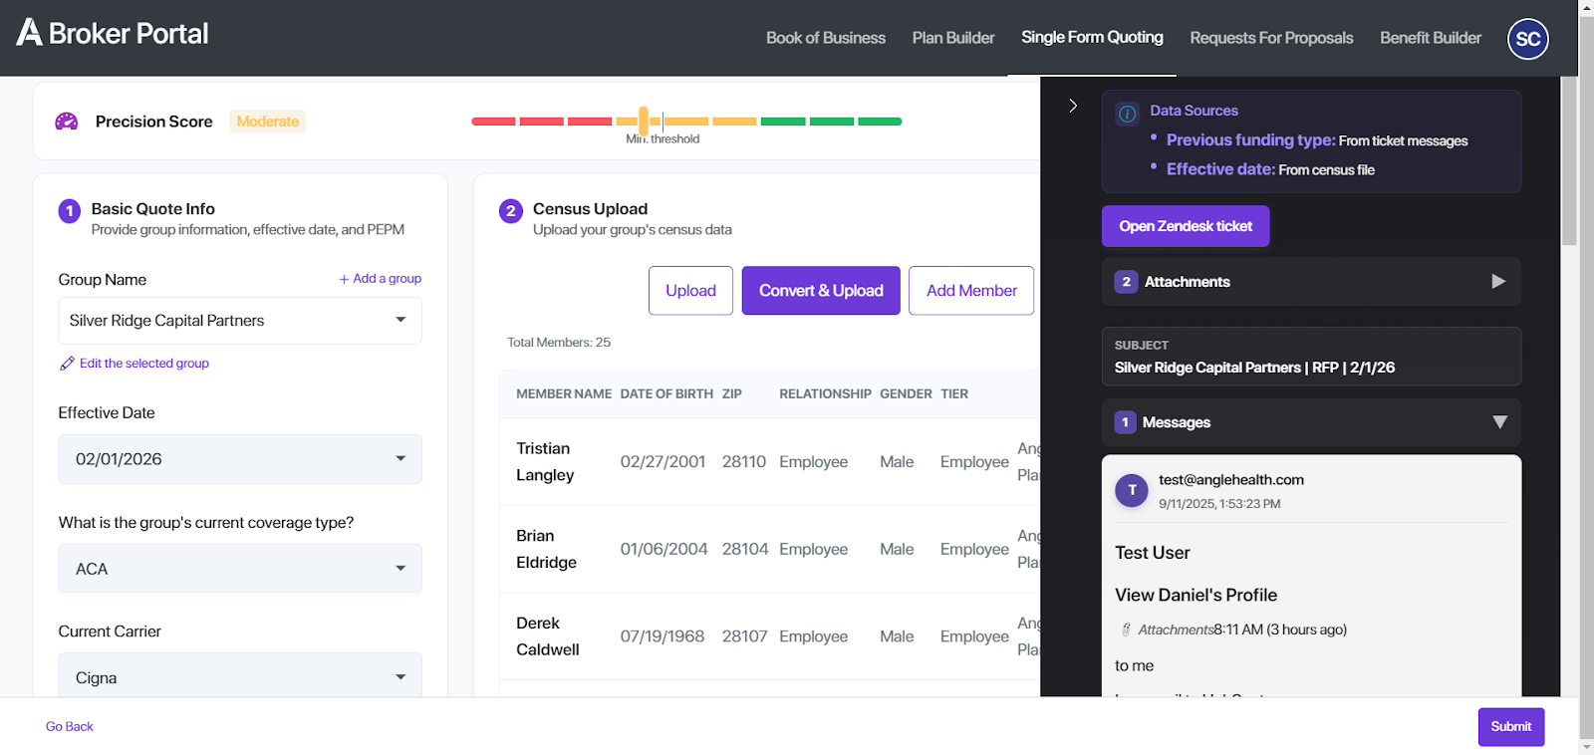The width and height of the screenshot is (1594, 755).
Task: Open the SC user avatar menu
Action: point(1528,39)
